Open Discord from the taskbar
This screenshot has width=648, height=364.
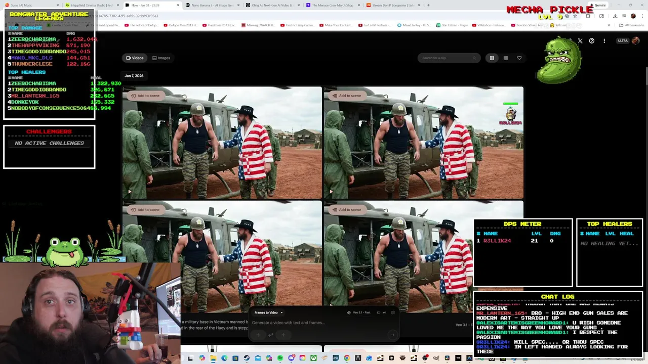(x=292, y=358)
